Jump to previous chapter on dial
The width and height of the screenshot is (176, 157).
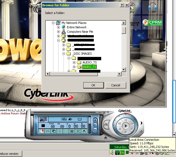point(120,129)
